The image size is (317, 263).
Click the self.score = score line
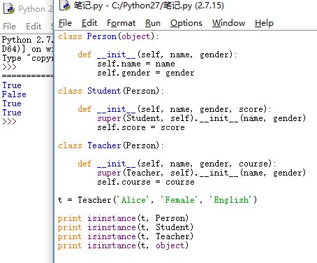pos(141,127)
